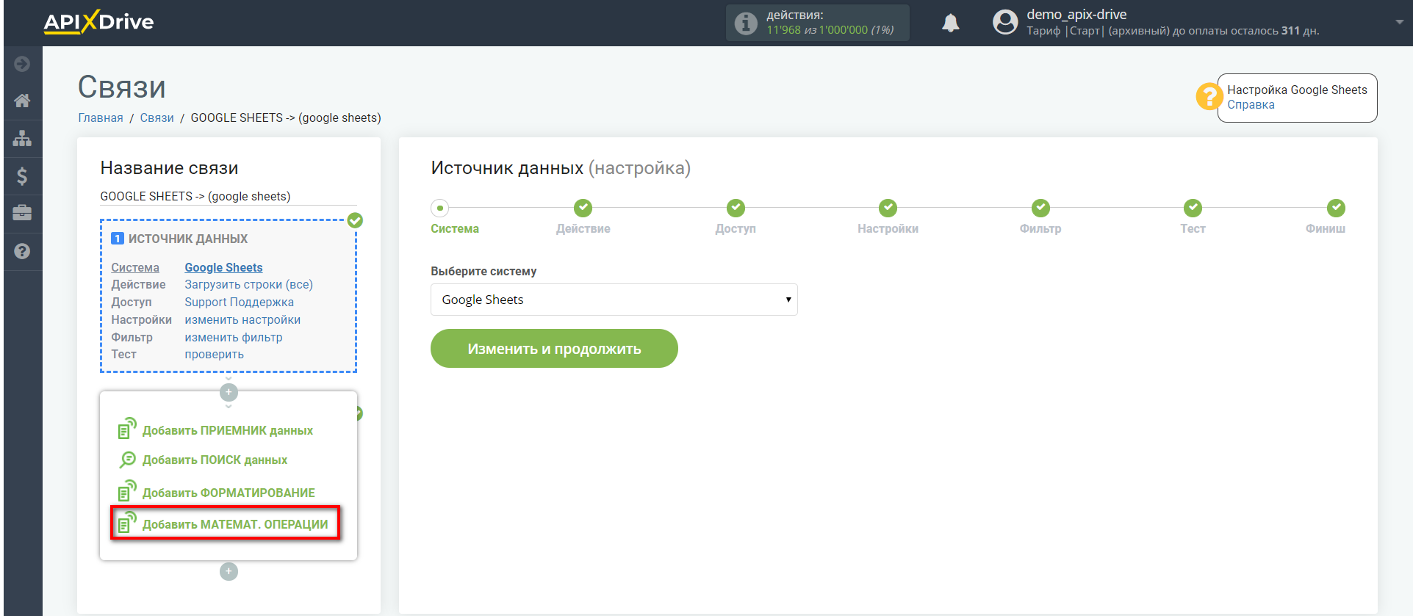Click the orange question mark help icon
This screenshot has height=616, width=1413.
(x=1209, y=96)
